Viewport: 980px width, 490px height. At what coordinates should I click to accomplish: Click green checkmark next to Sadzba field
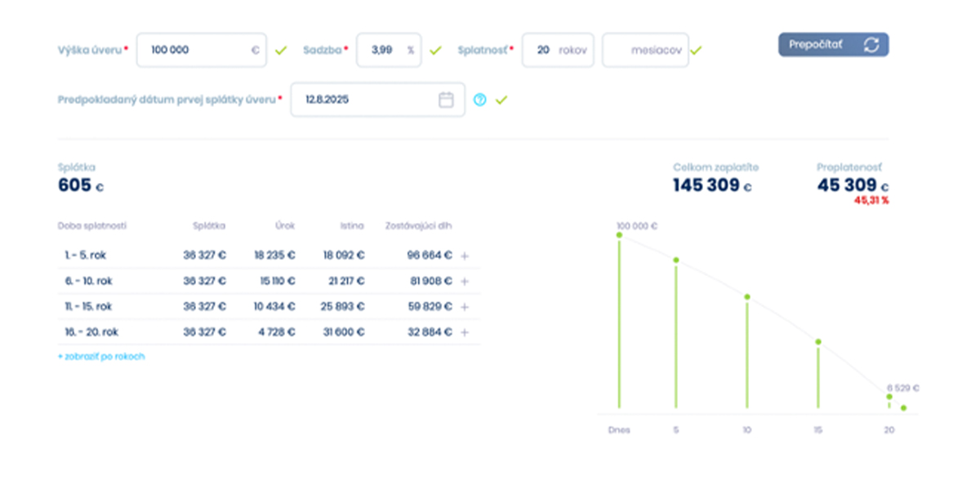(435, 51)
